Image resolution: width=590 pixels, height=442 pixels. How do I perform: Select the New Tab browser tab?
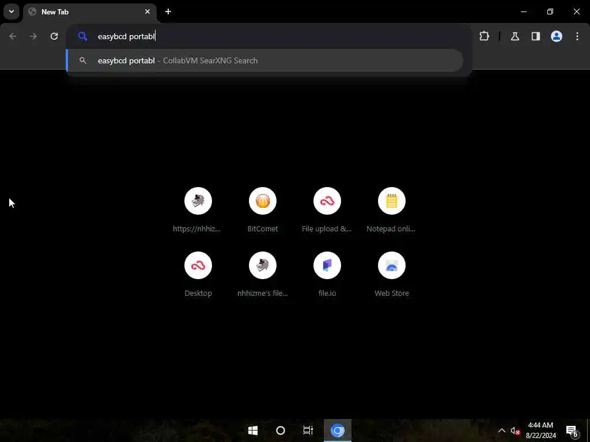click(x=89, y=12)
